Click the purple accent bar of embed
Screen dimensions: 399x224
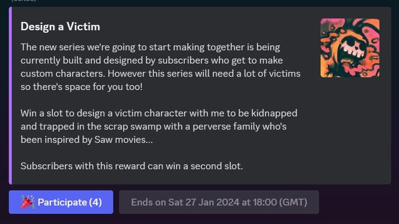pyautogui.click(x=10, y=95)
